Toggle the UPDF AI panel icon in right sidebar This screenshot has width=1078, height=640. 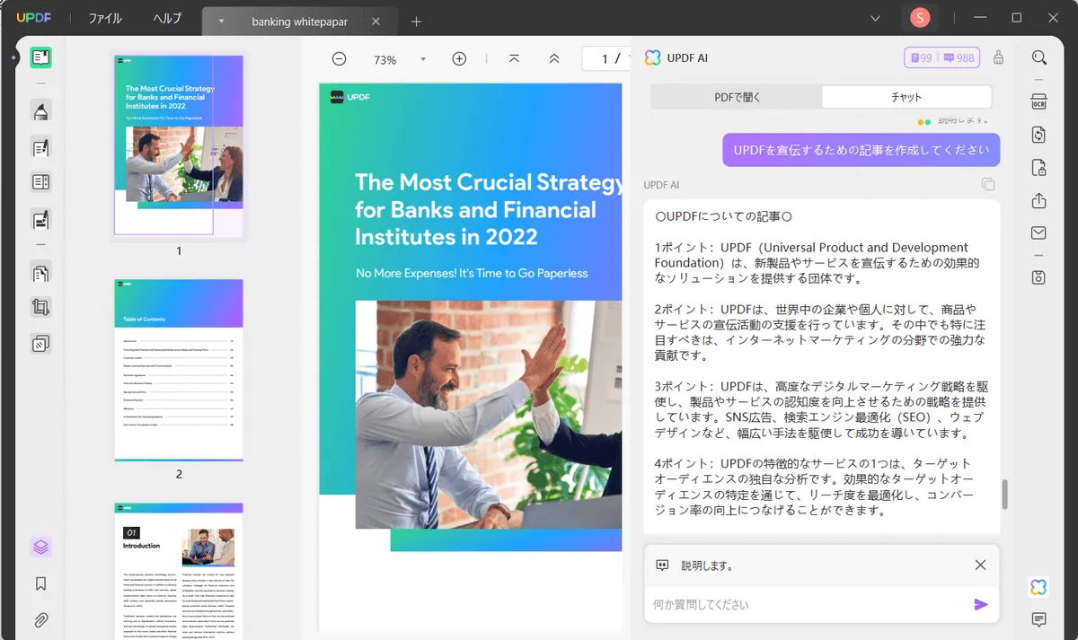pos(1038,587)
